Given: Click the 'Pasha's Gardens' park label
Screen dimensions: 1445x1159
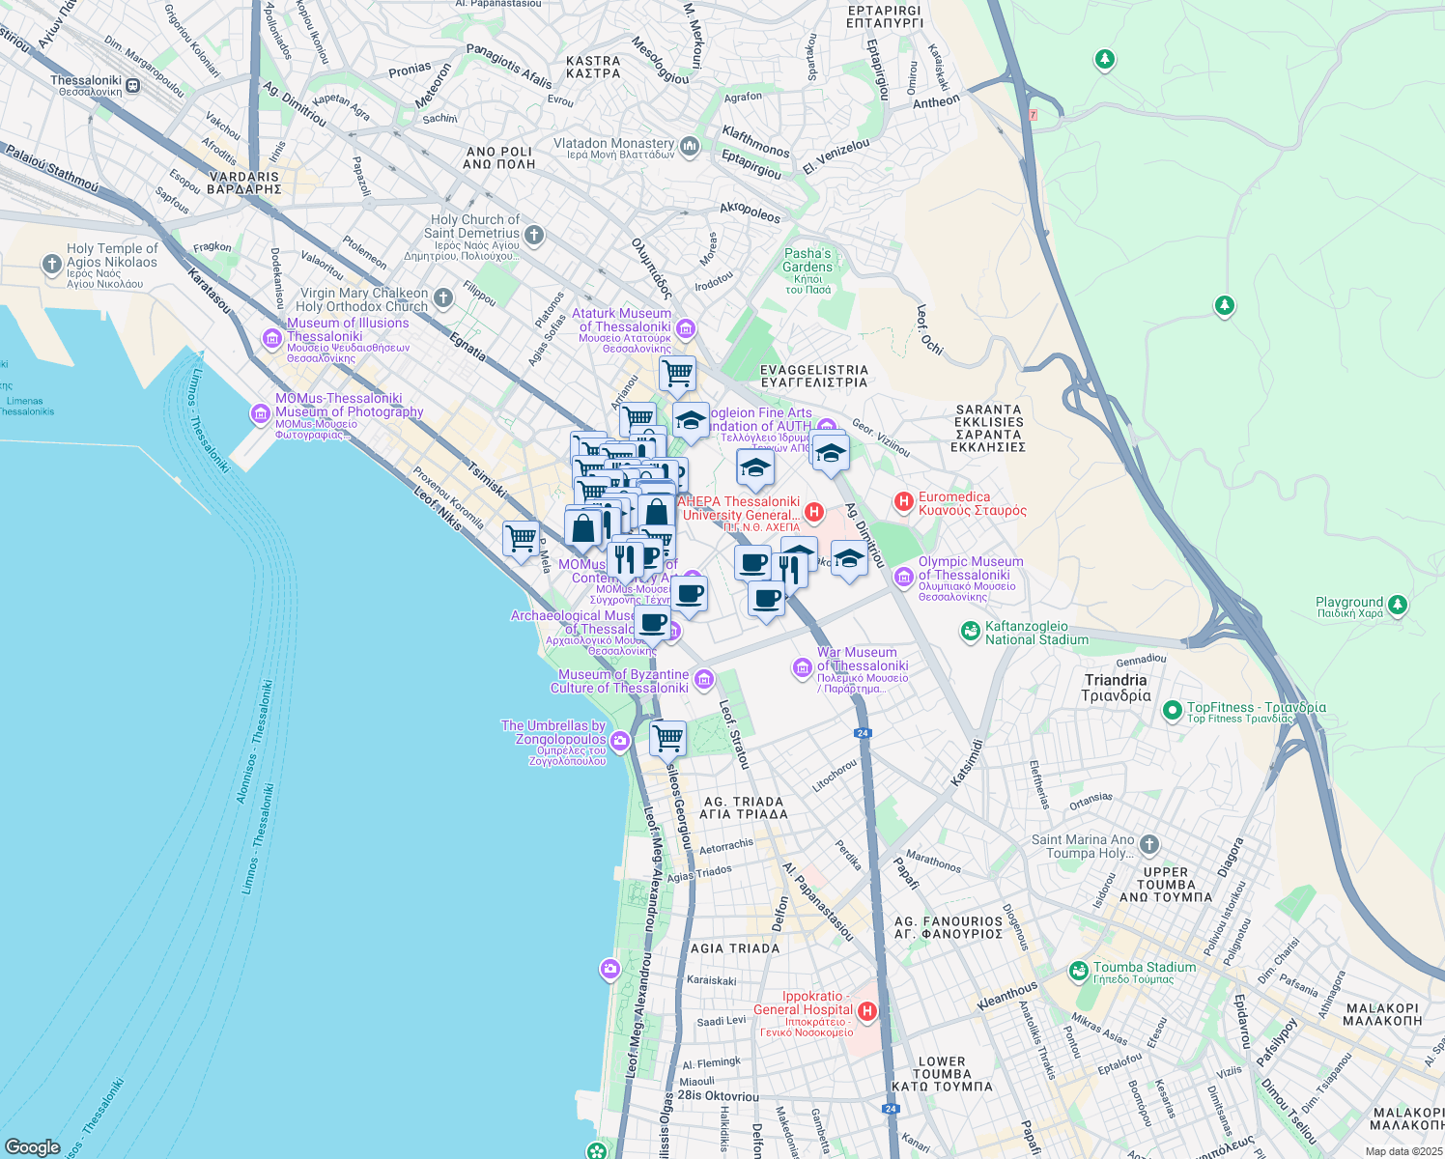Looking at the screenshot, I should tap(807, 261).
